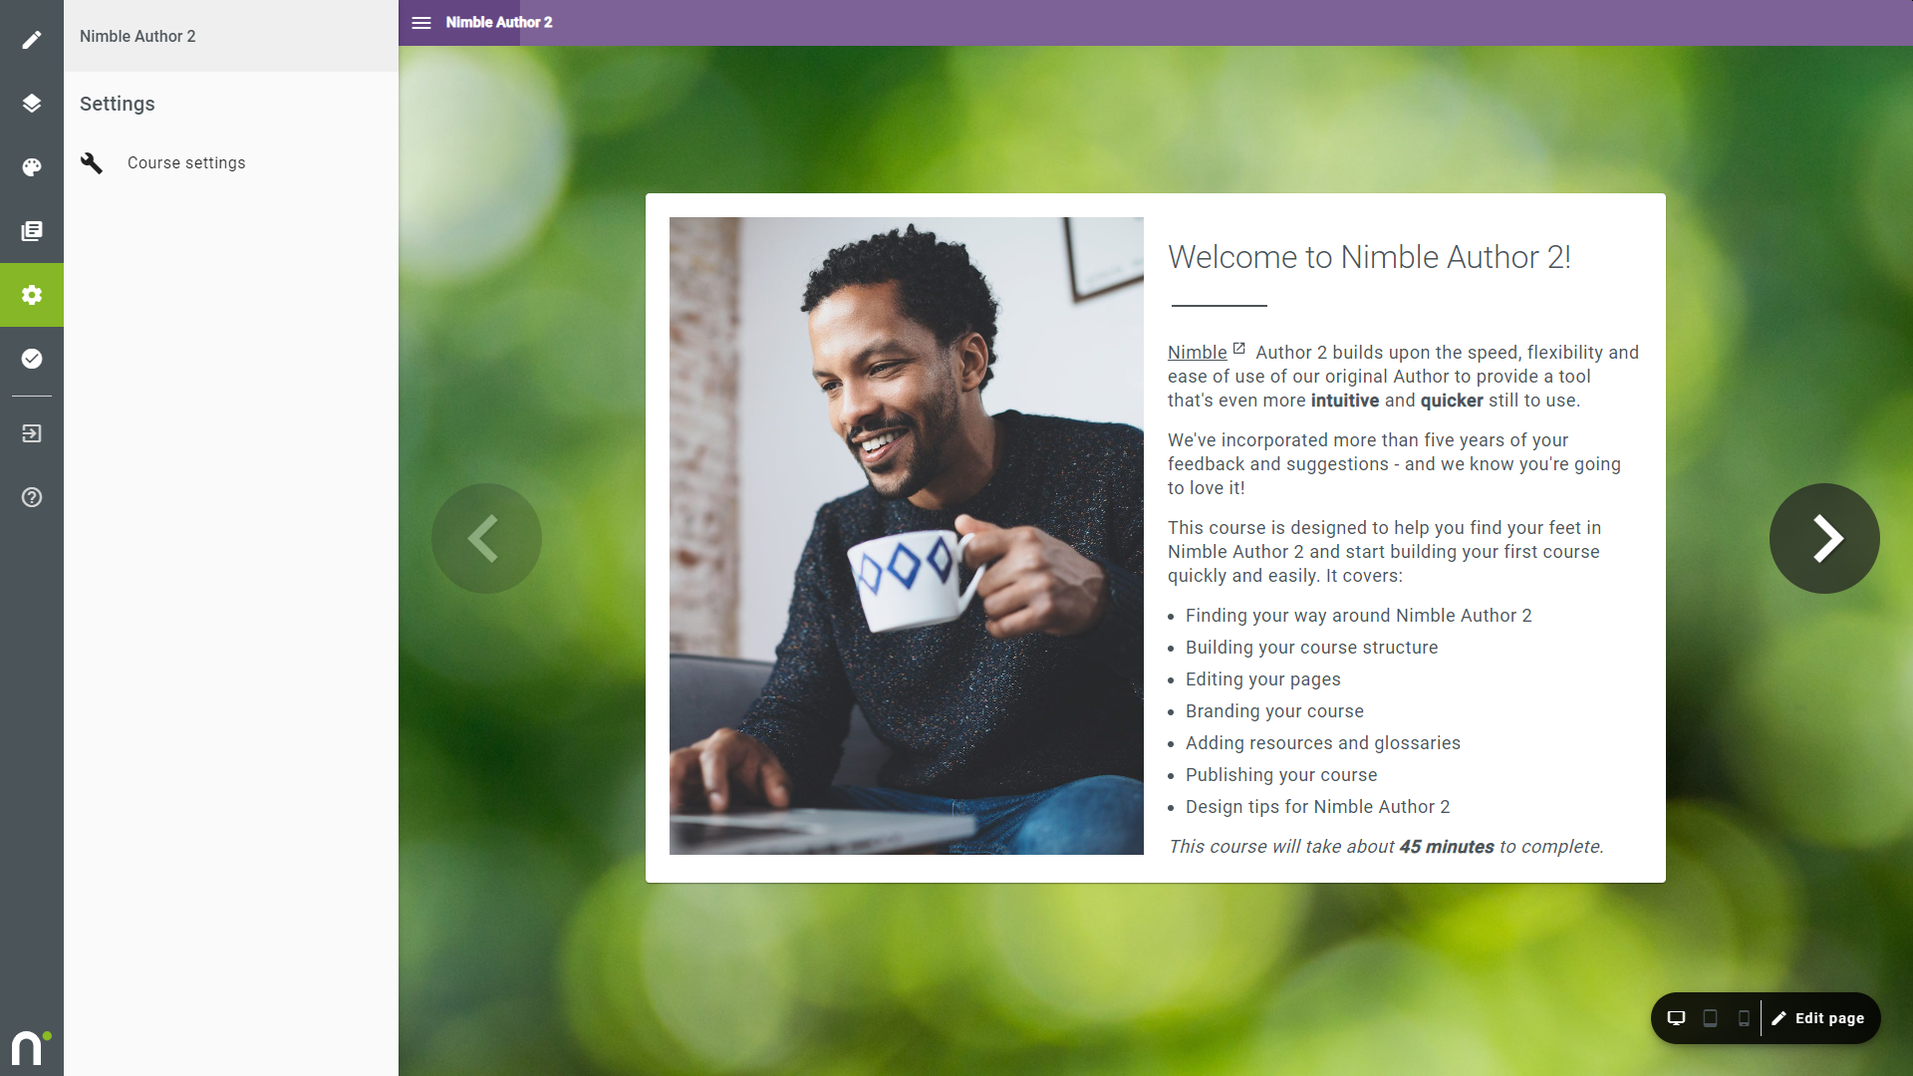The image size is (1913, 1076).
Task: Switch to tablet preview mode
Action: pos(1710,1018)
